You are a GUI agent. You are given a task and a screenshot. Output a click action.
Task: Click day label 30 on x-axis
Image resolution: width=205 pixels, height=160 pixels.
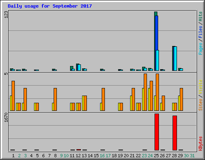pyautogui.click(x=186, y=156)
